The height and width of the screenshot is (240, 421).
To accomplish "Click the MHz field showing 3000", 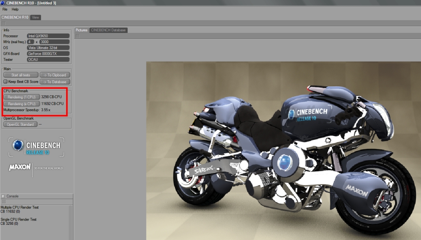I will (55, 42).
